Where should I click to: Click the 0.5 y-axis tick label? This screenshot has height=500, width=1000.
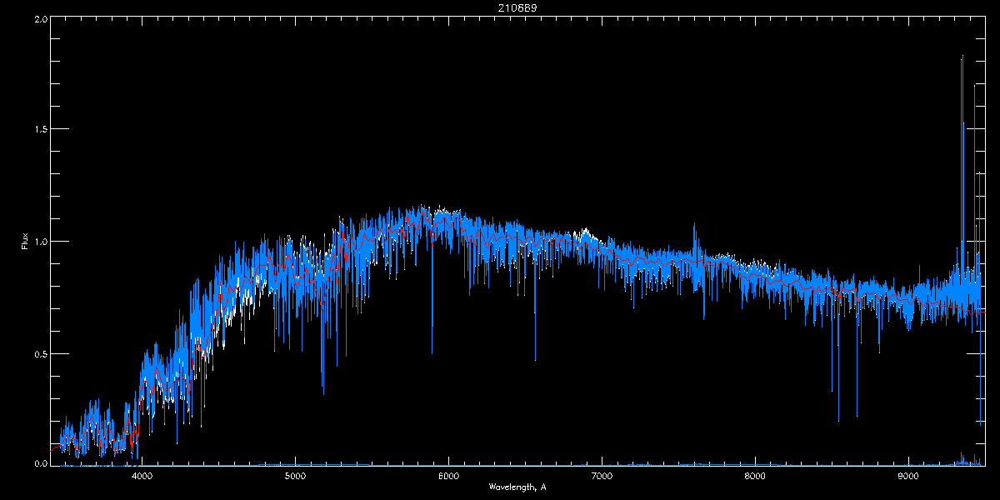tap(40, 353)
